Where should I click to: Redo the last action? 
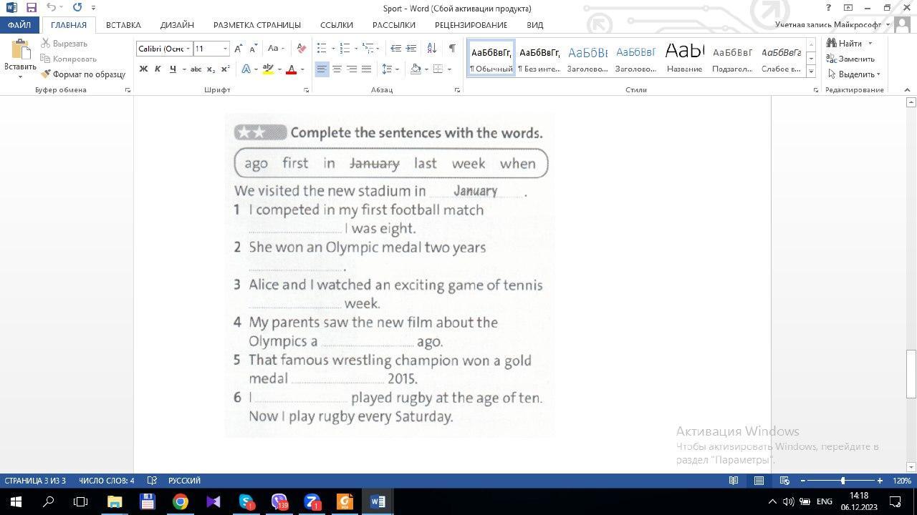coord(77,8)
